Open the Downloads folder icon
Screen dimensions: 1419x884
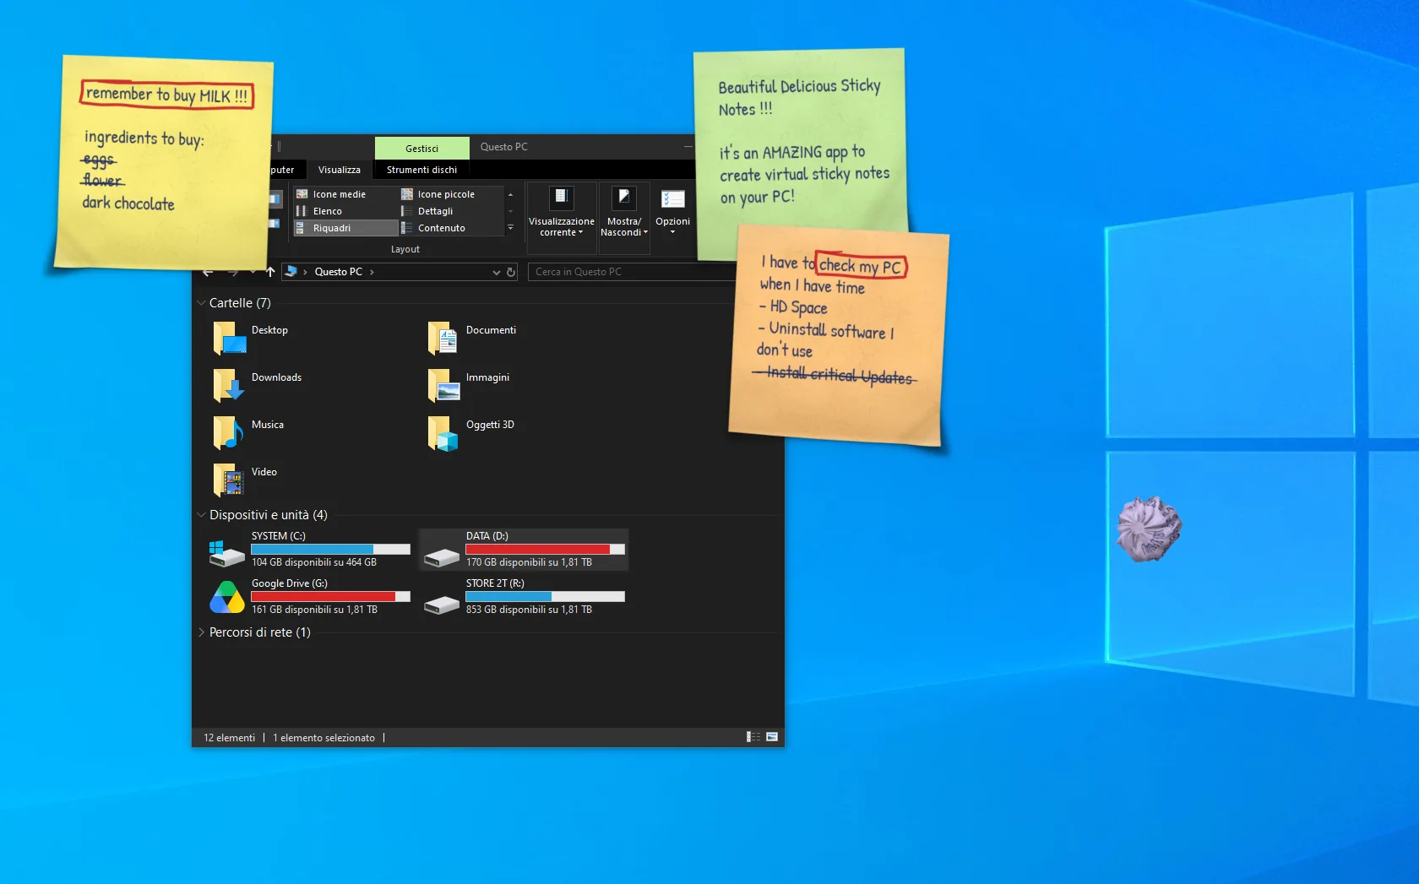pyautogui.click(x=229, y=386)
